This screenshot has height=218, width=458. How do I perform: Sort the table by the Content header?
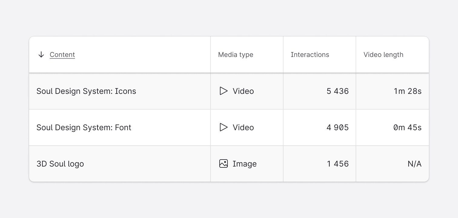pos(62,54)
